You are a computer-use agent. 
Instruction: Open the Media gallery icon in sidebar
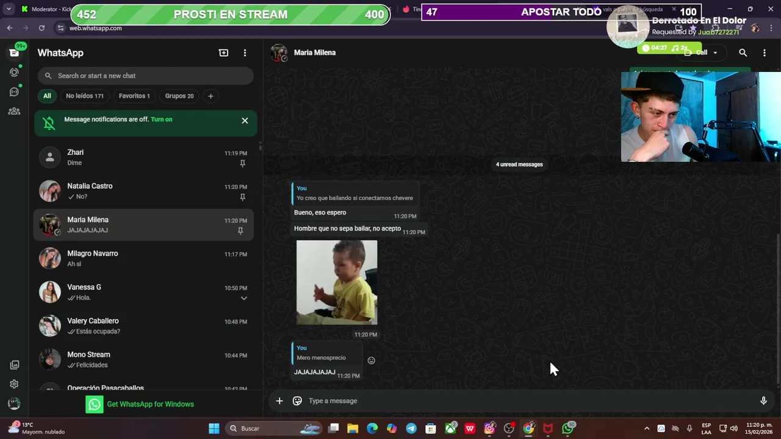[x=14, y=365]
